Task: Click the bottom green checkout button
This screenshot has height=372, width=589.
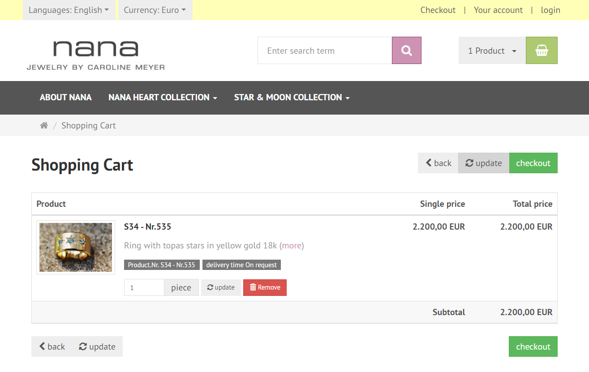Action: (533, 346)
